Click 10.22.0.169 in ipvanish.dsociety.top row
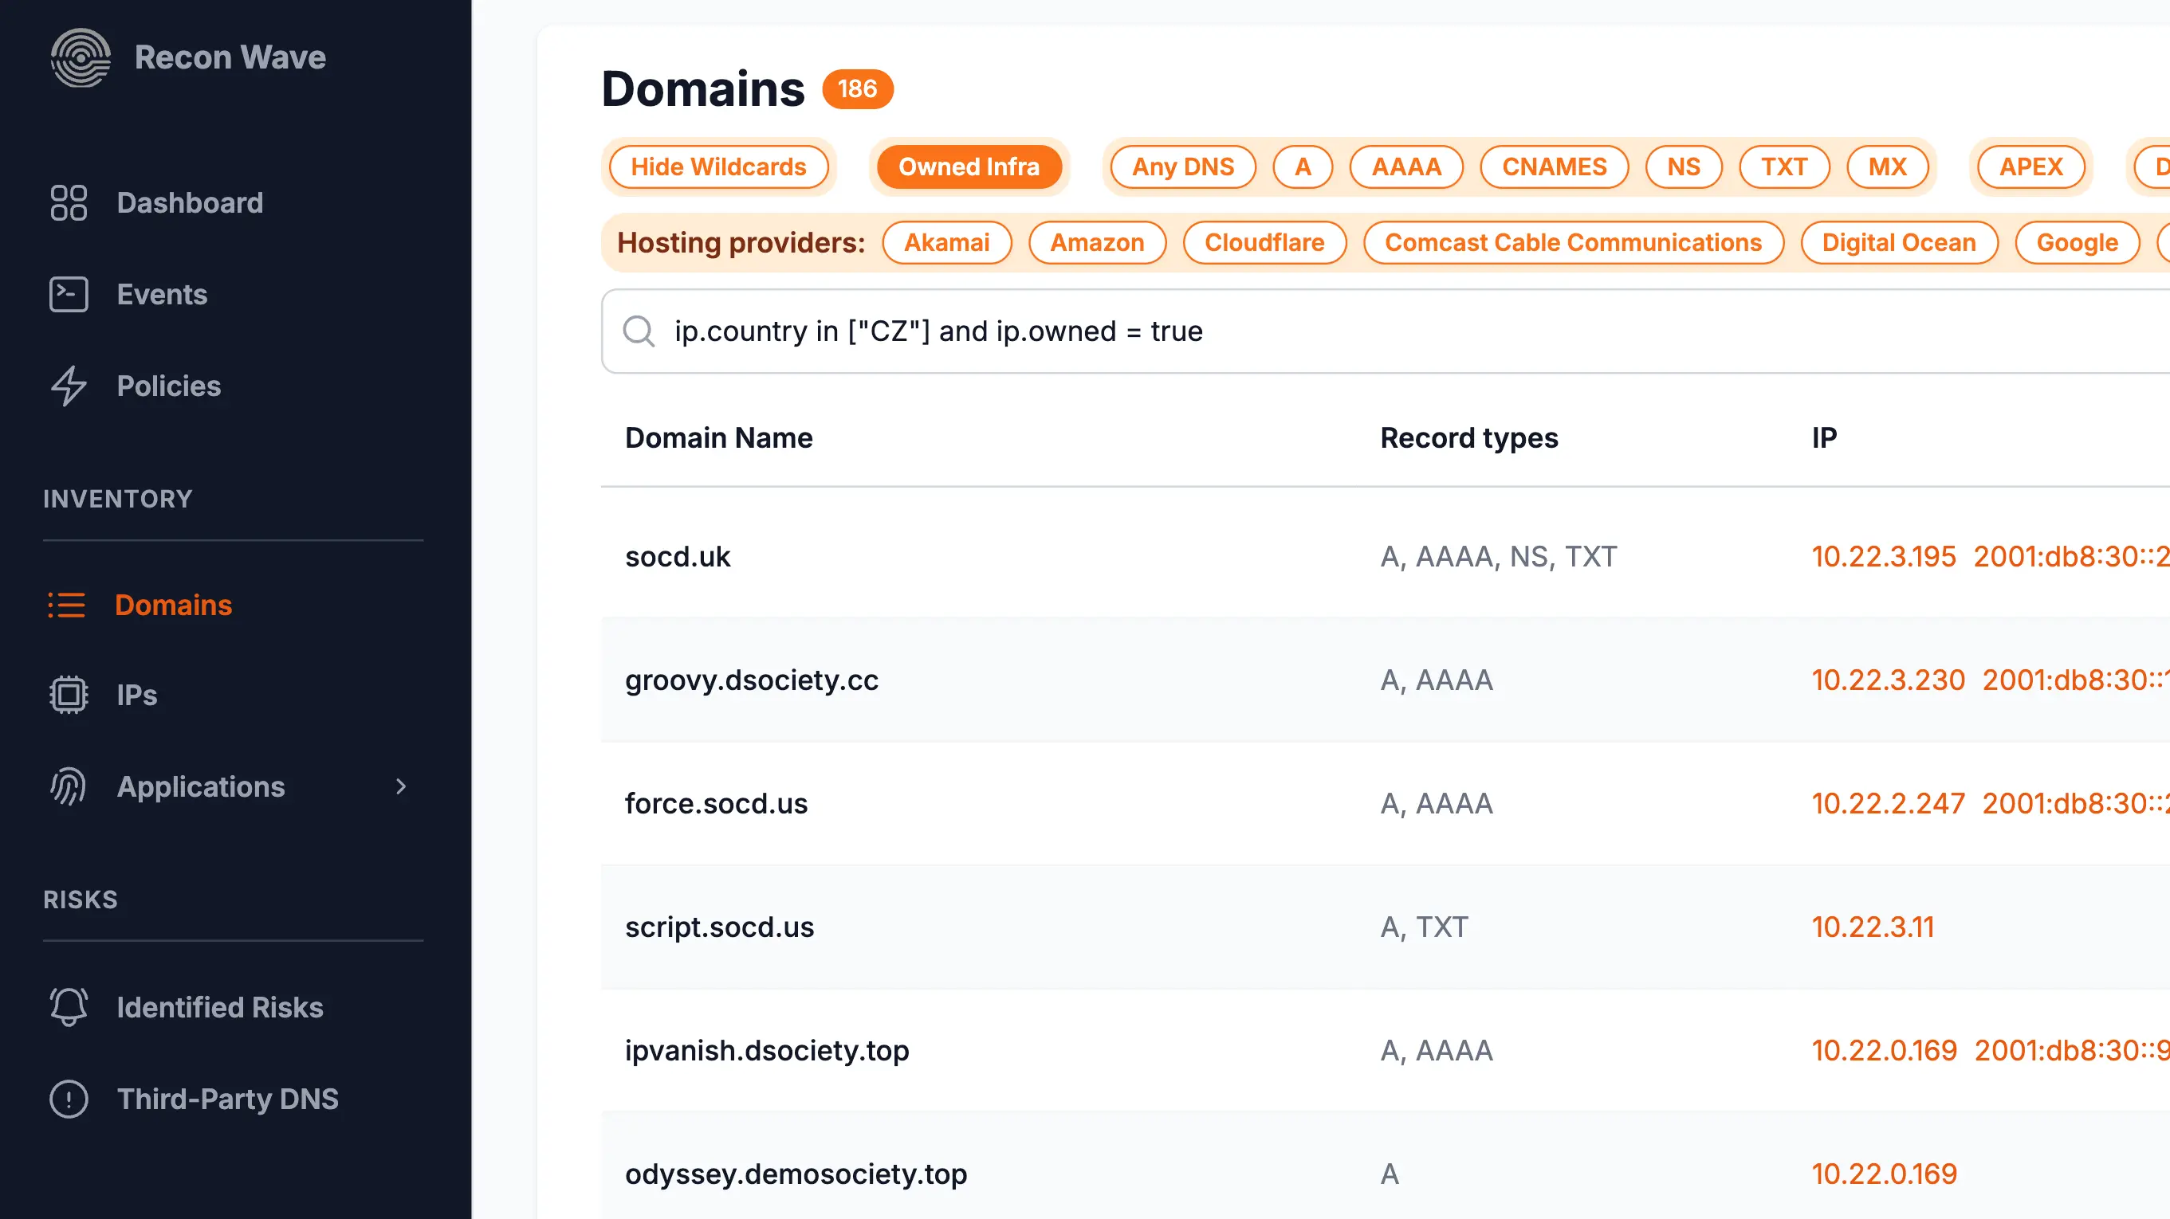 click(x=1884, y=1051)
